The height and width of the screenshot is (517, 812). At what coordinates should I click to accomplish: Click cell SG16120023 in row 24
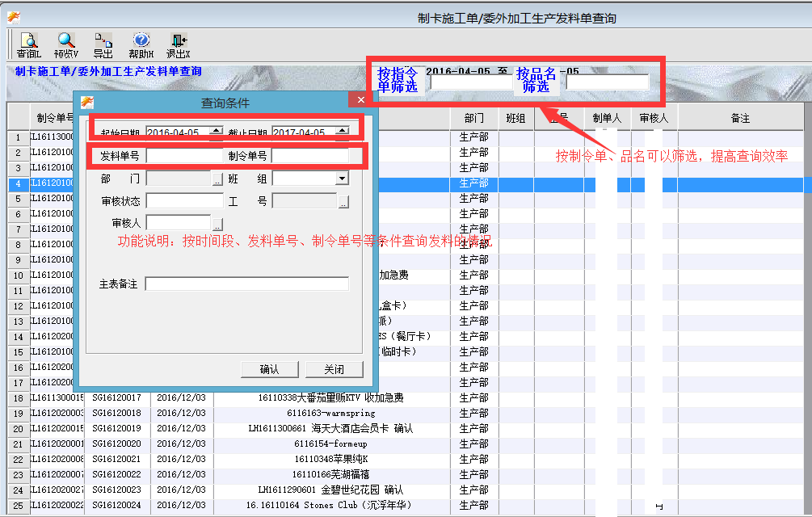pyautogui.click(x=117, y=490)
